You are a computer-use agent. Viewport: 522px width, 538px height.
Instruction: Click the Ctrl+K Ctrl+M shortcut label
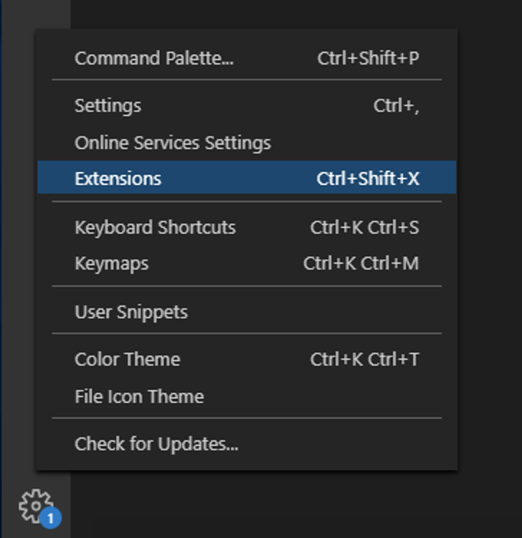click(x=361, y=263)
